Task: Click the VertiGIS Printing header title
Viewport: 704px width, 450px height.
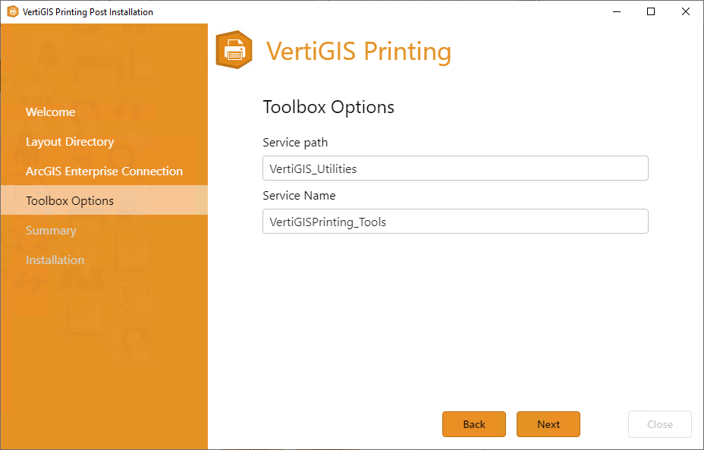Action: point(359,52)
